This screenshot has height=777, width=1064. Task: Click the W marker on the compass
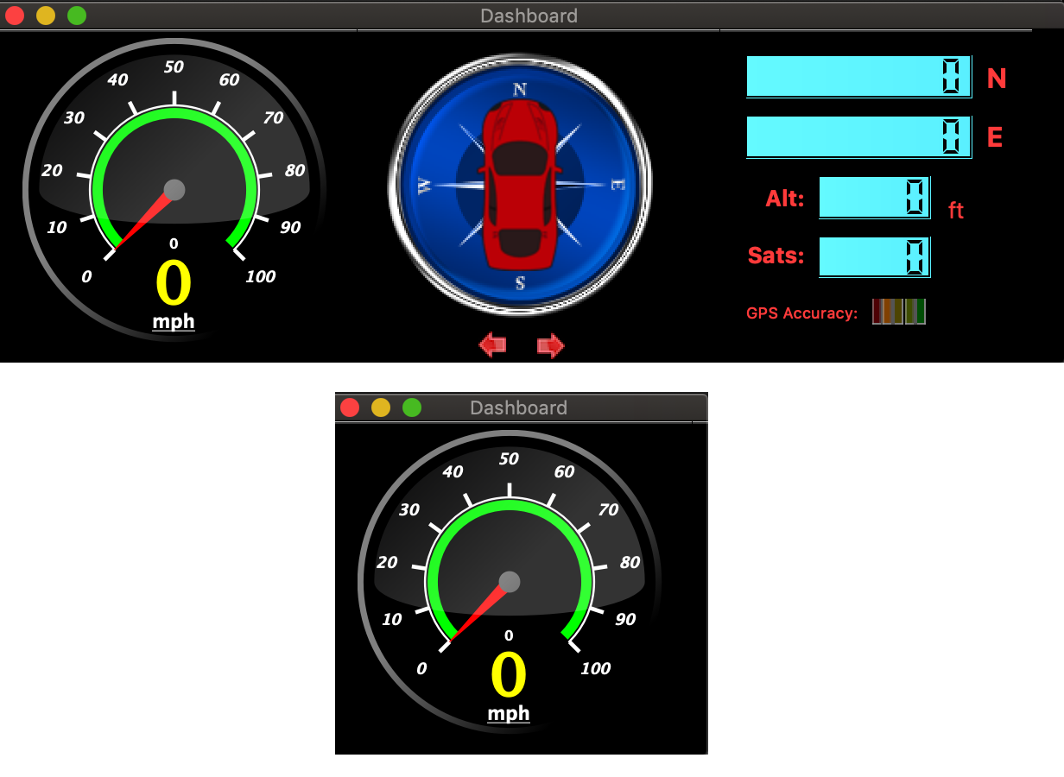point(424,186)
